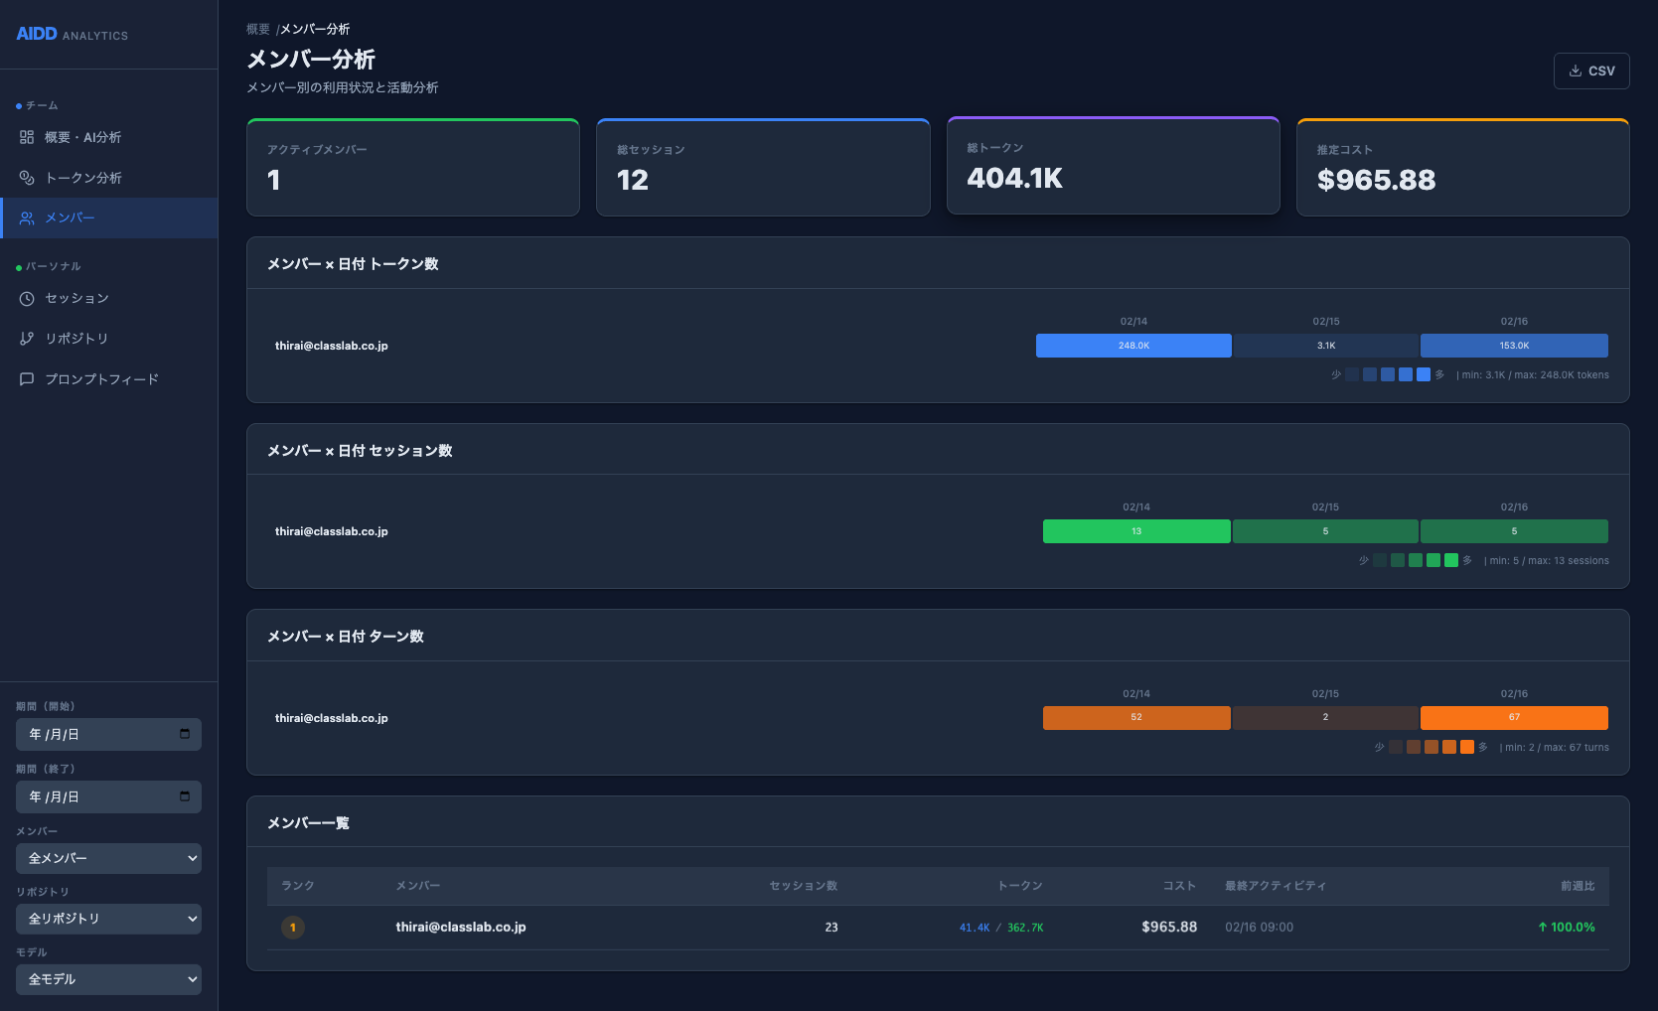Open the 全モデル model dropdown
This screenshot has width=1658, height=1011.
tap(108, 979)
